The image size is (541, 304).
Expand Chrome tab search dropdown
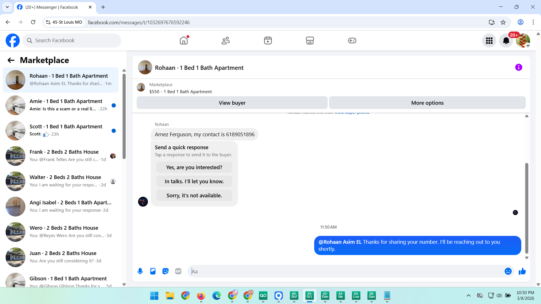pos(7,7)
